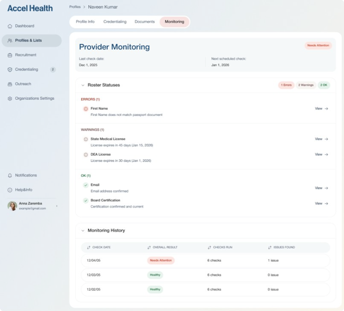Collapse the Roster Statuses section
The image size is (344, 311).
coord(82,85)
